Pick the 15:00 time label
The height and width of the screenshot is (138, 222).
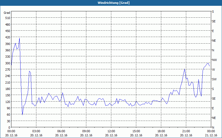pos(136,131)
